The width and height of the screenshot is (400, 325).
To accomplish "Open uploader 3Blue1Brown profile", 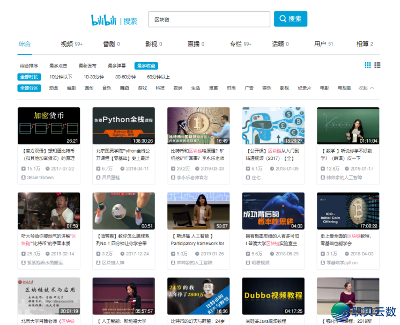I will pyautogui.click(x=40, y=178).
